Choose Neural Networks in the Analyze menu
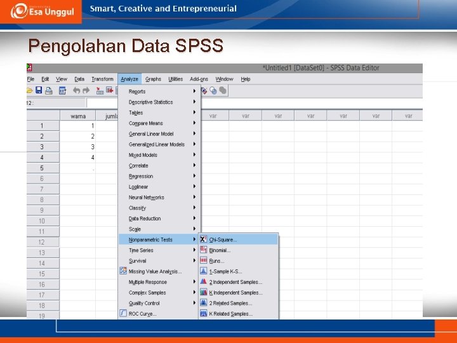 click(x=159, y=197)
